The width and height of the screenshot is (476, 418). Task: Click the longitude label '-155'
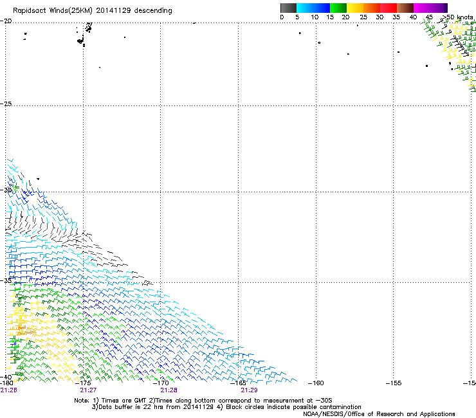coord(394,383)
